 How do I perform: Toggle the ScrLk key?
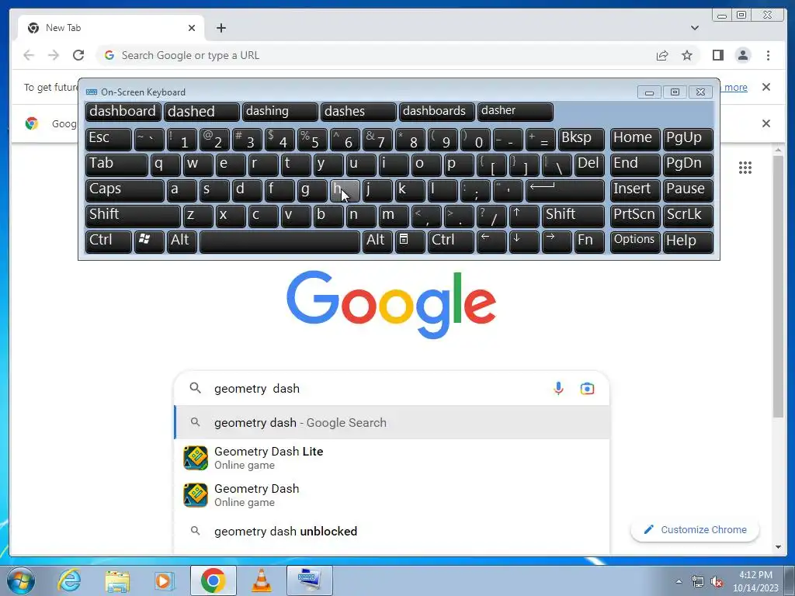[688, 216]
